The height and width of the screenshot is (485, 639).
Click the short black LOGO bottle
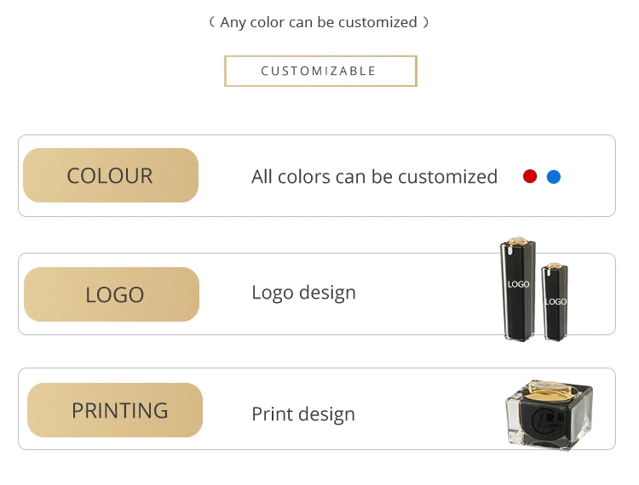tap(555, 302)
